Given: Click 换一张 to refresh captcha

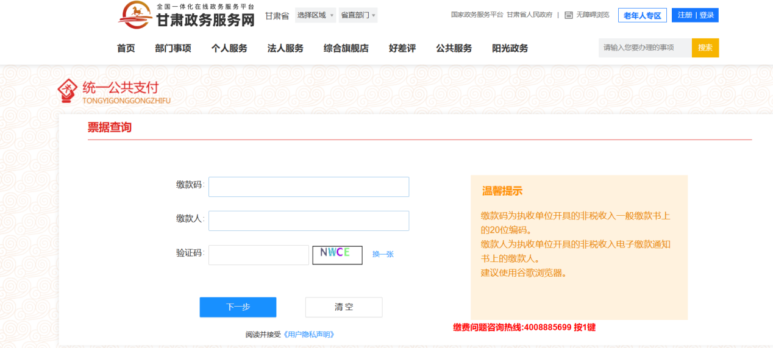Looking at the screenshot, I should 383,254.
